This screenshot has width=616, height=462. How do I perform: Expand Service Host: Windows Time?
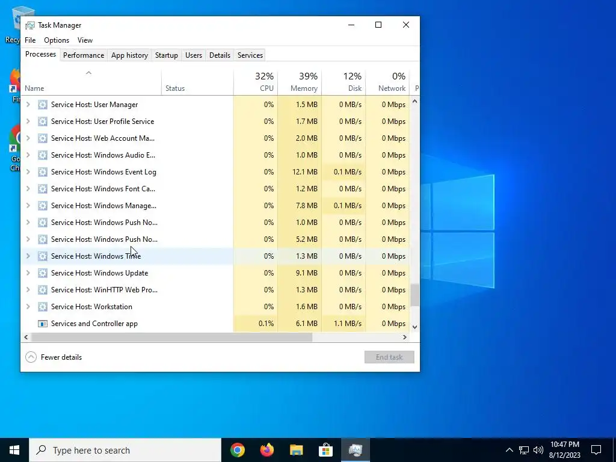[x=28, y=256]
